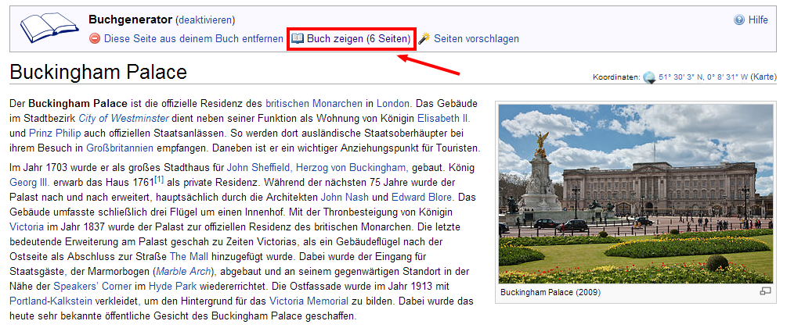Click the Buchgenerator title text
The width and height of the screenshot is (787, 328).
tap(131, 20)
